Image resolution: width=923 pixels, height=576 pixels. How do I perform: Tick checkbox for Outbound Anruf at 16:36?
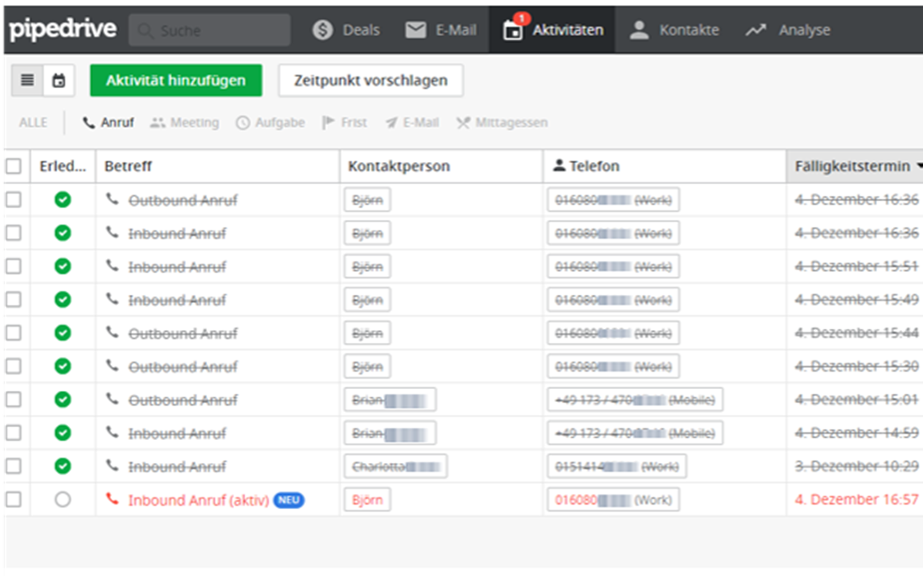pyautogui.click(x=13, y=199)
